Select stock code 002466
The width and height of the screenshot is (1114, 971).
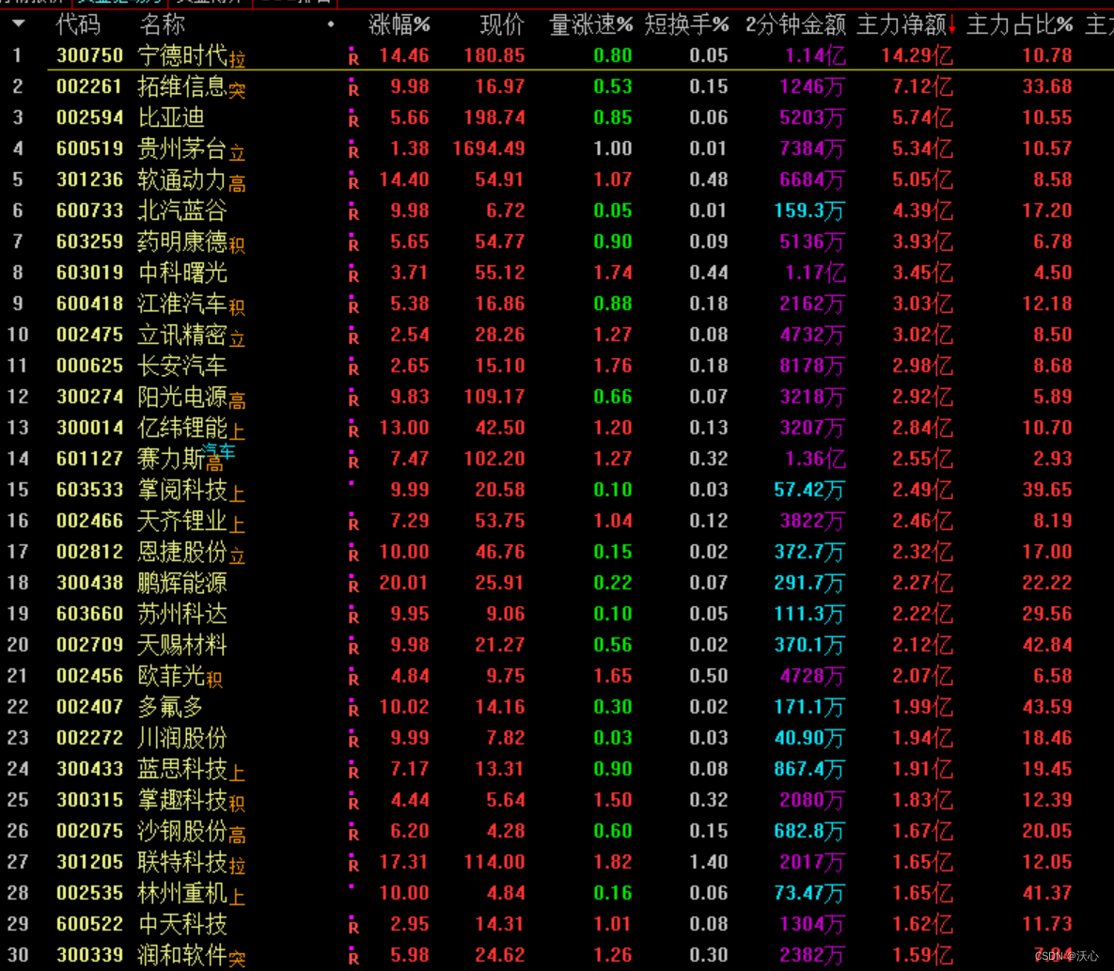pyautogui.click(x=89, y=521)
